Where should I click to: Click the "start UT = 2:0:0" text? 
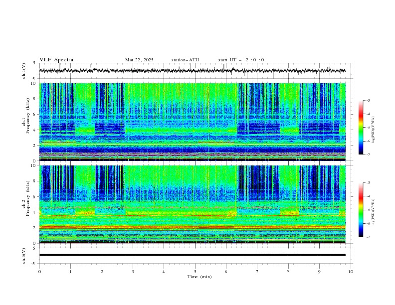pos(241,60)
